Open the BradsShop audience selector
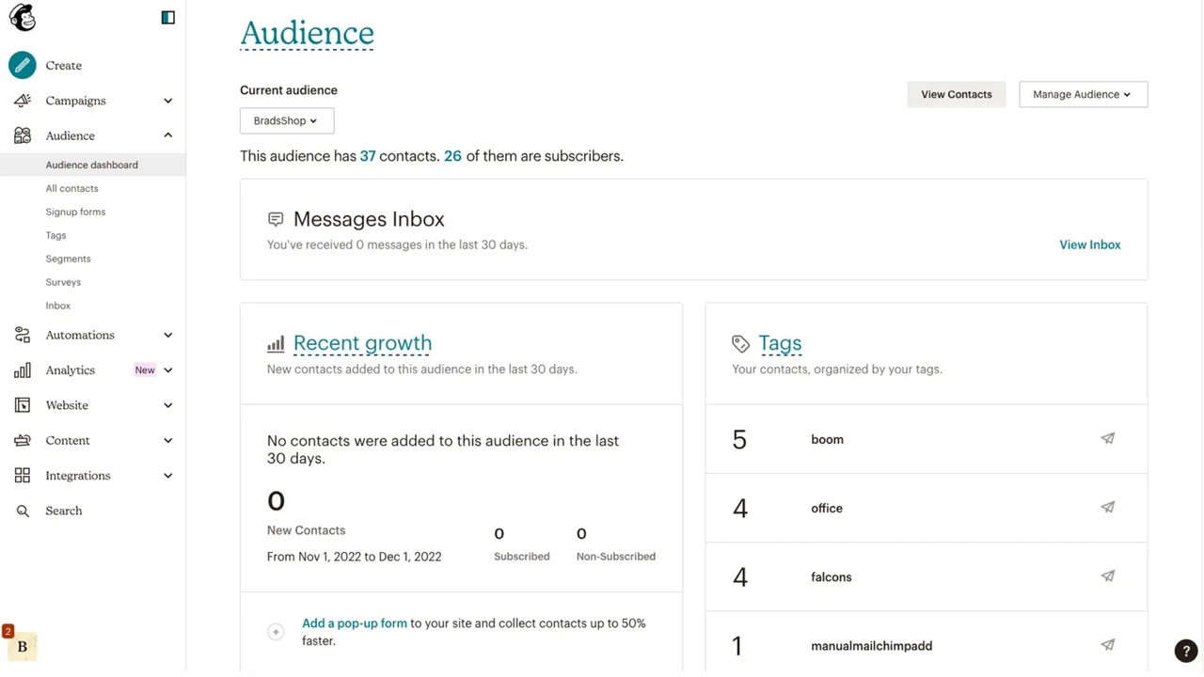 coord(286,120)
